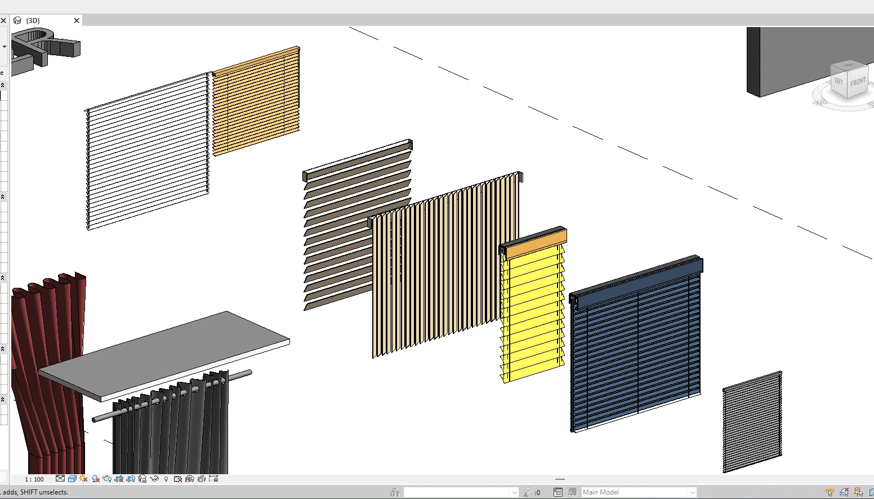This screenshot has width=874, height=499.
Task: Toggle Shadows icon in view bar
Action: pos(96,479)
